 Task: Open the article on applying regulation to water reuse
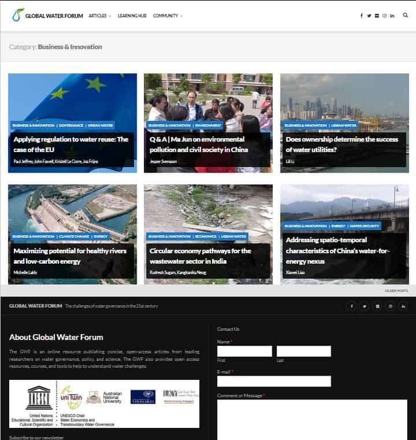click(71, 144)
